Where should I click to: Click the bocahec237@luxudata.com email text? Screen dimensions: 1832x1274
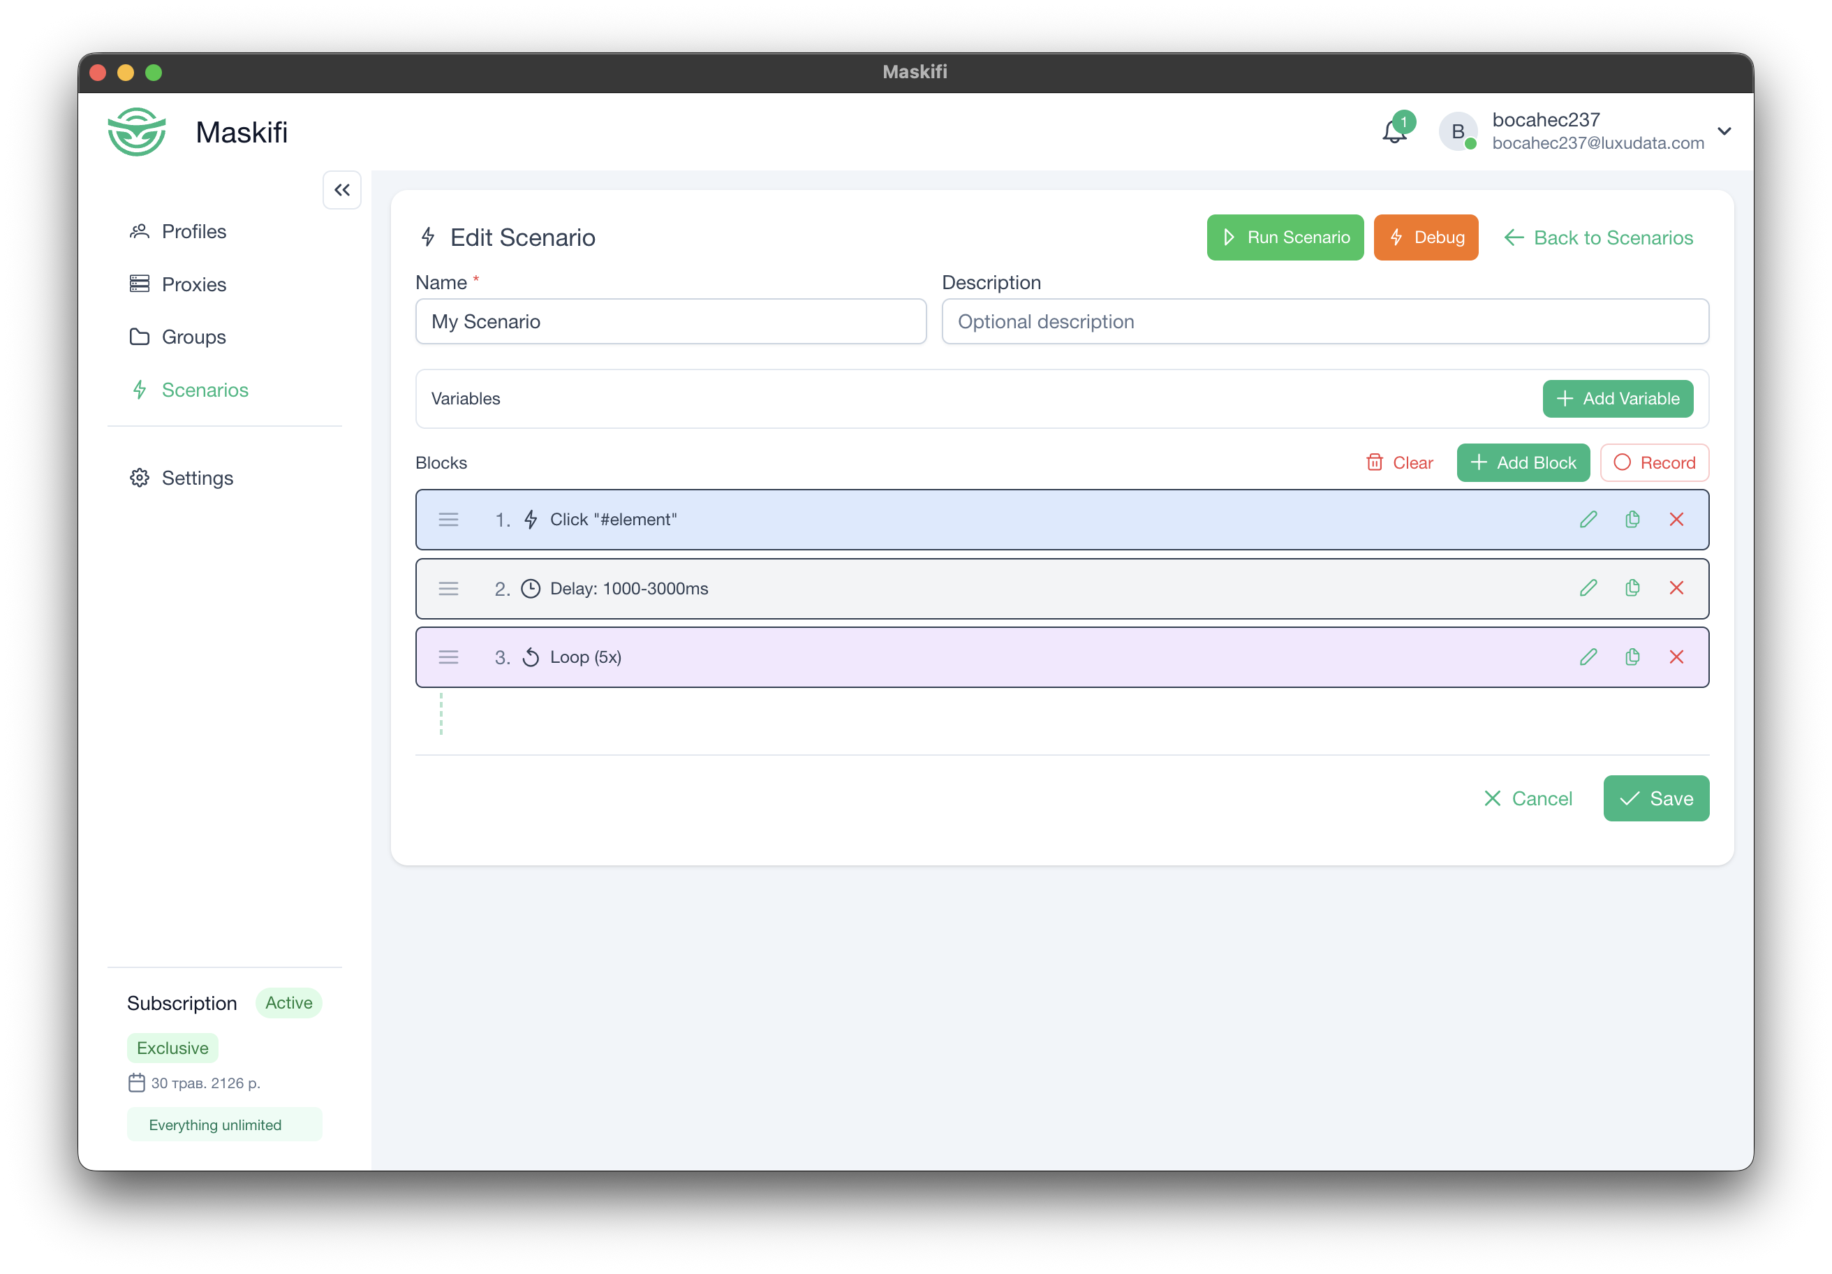click(x=1598, y=143)
